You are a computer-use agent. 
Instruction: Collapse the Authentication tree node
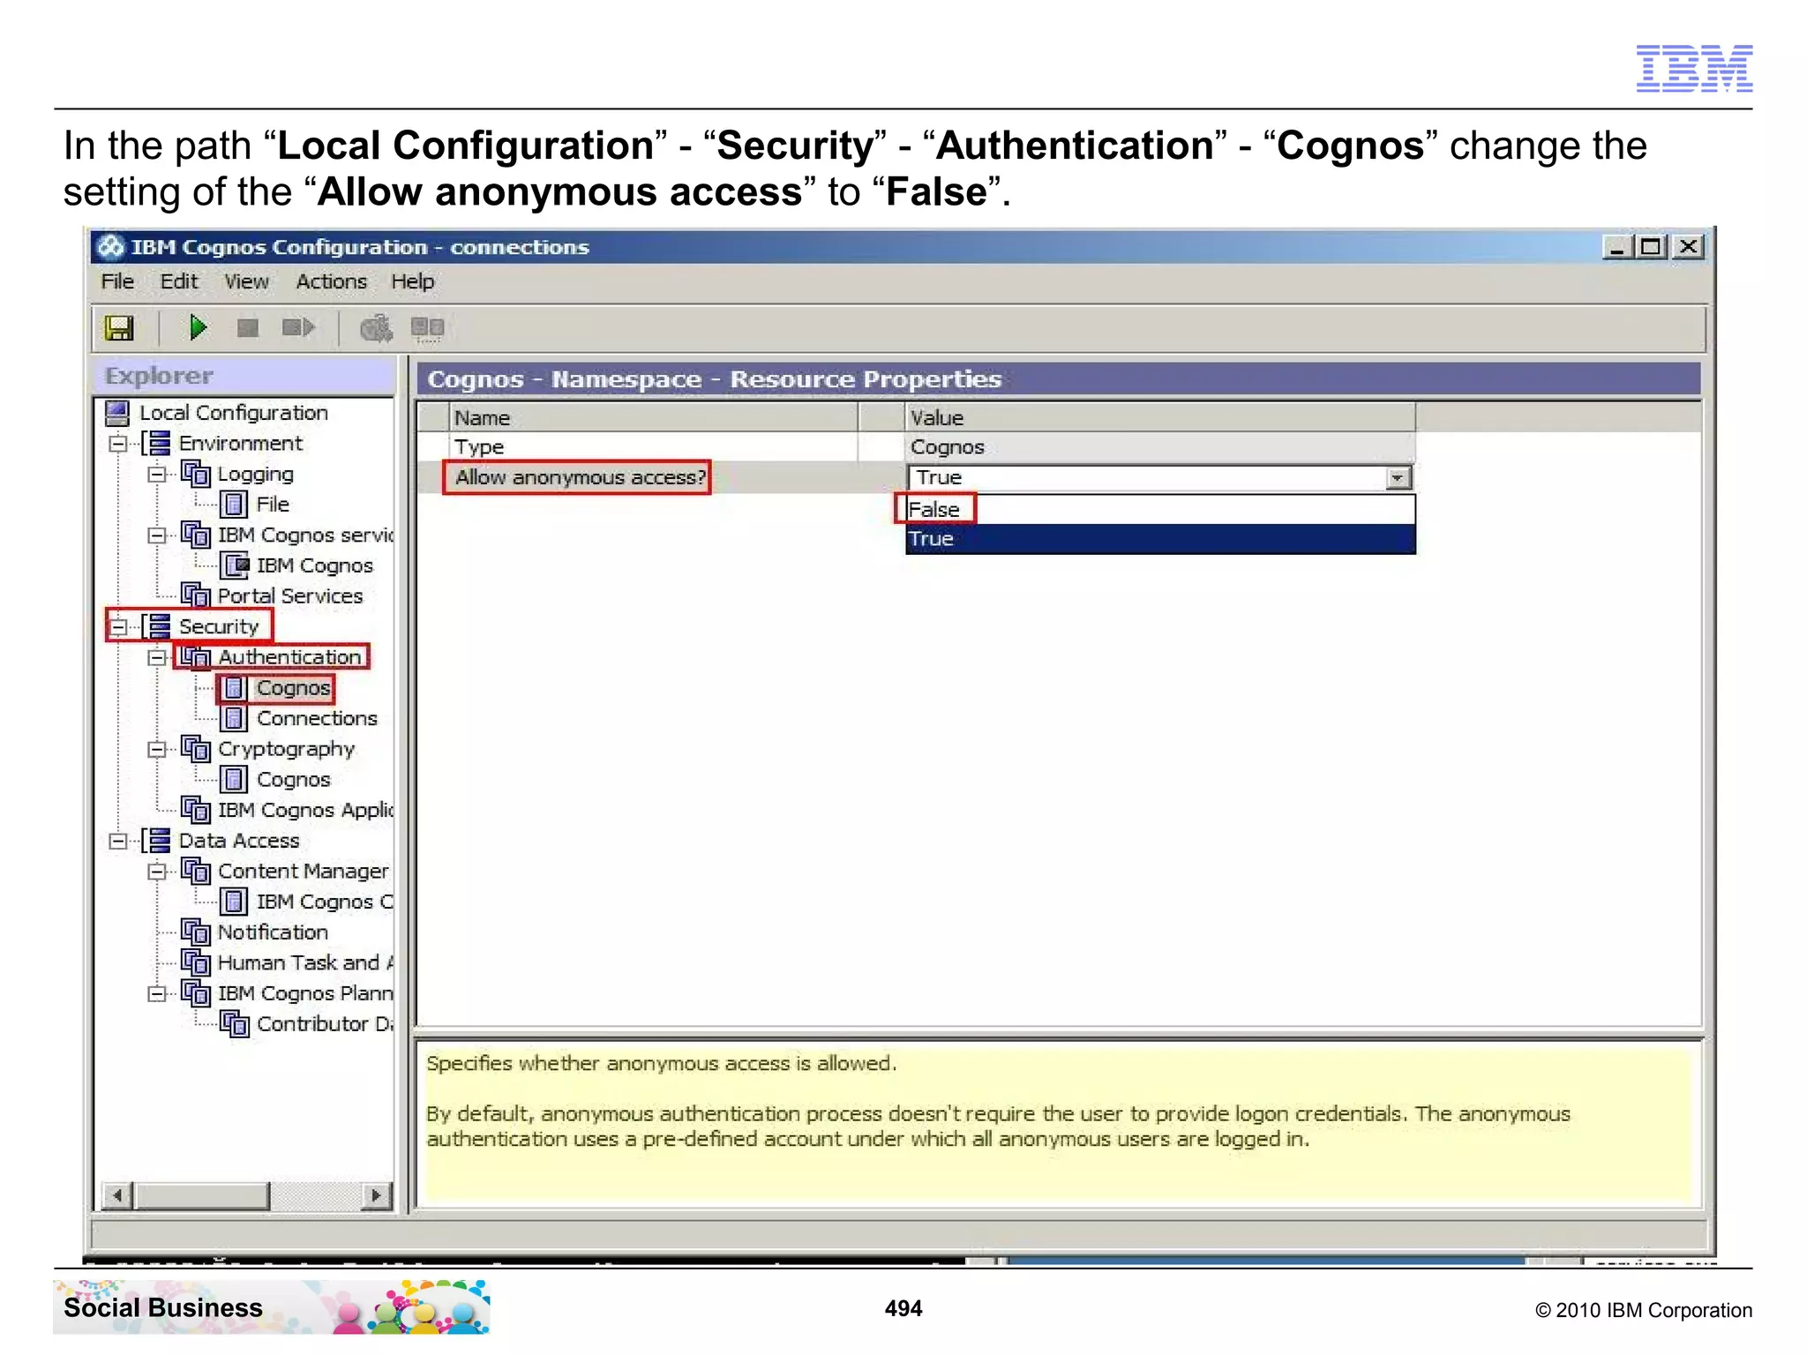point(157,658)
